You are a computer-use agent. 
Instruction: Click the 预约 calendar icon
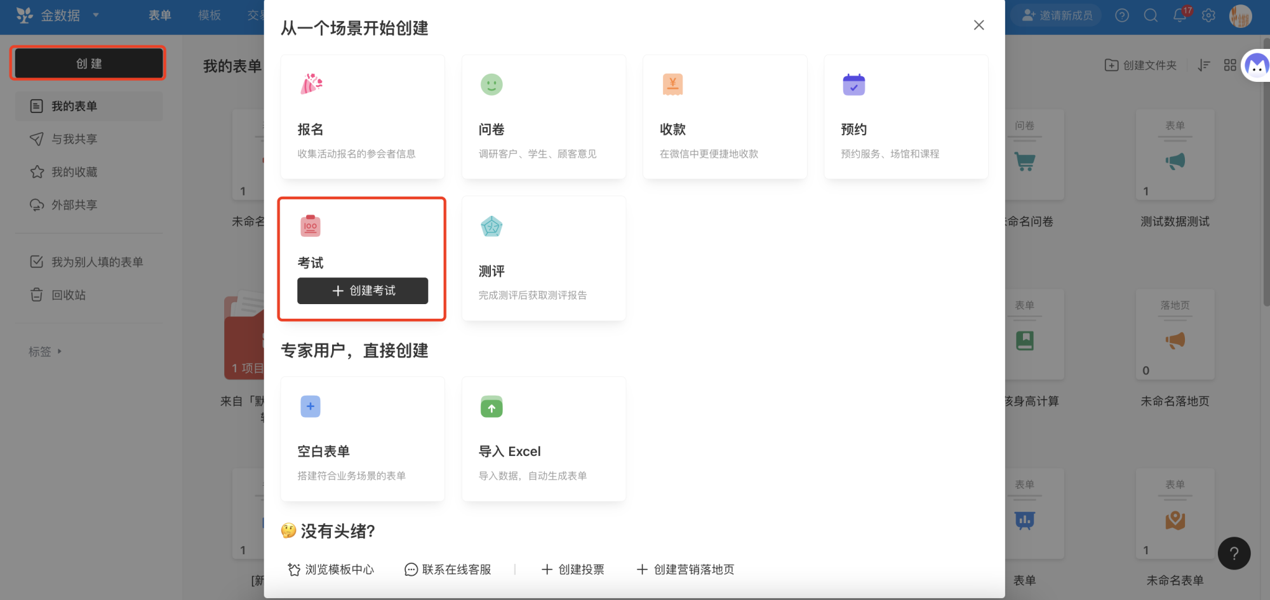pyautogui.click(x=854, y=84)
